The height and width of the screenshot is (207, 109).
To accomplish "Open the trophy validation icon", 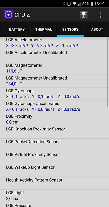I will pos(83,15).
